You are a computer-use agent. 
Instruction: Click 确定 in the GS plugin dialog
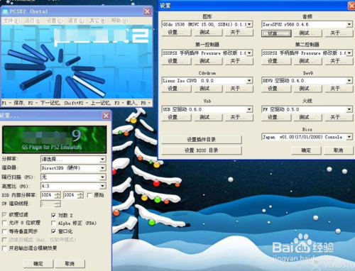pos(38,264)
